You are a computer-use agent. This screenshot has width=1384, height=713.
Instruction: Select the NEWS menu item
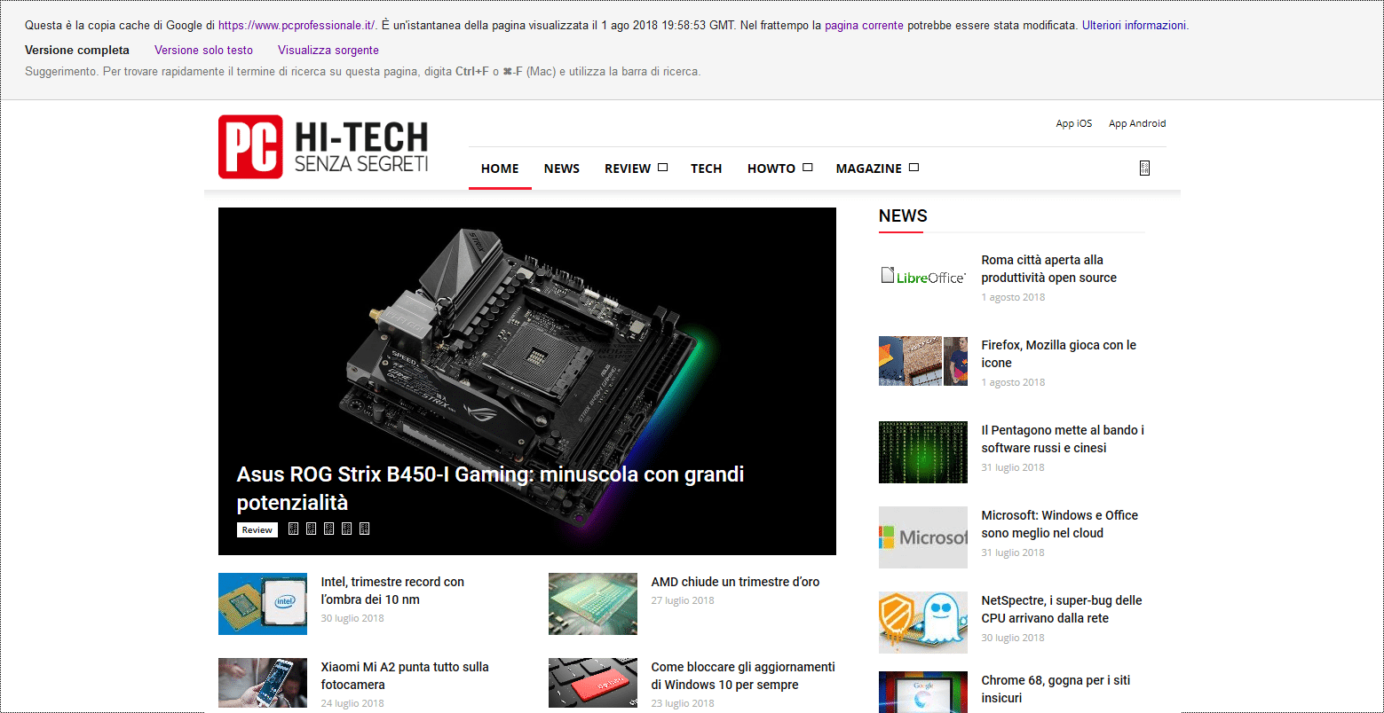pyautogui.click(x=561, y=168)
